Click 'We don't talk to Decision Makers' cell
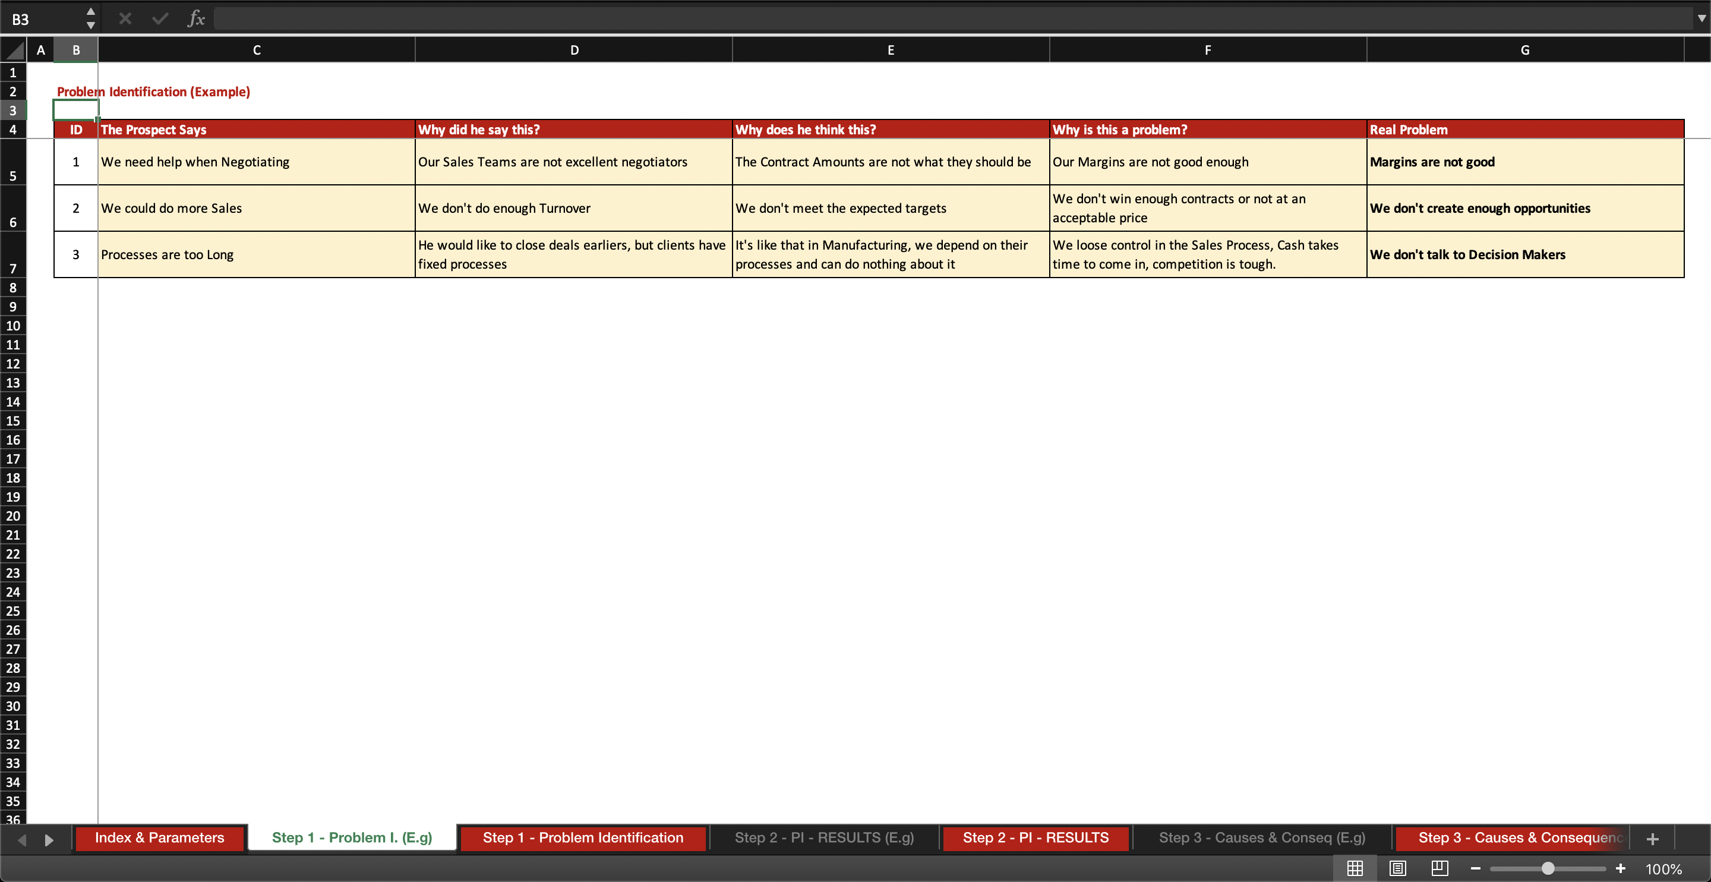This screenshot has height=882, width=1711. click(x=1525, y=254)
